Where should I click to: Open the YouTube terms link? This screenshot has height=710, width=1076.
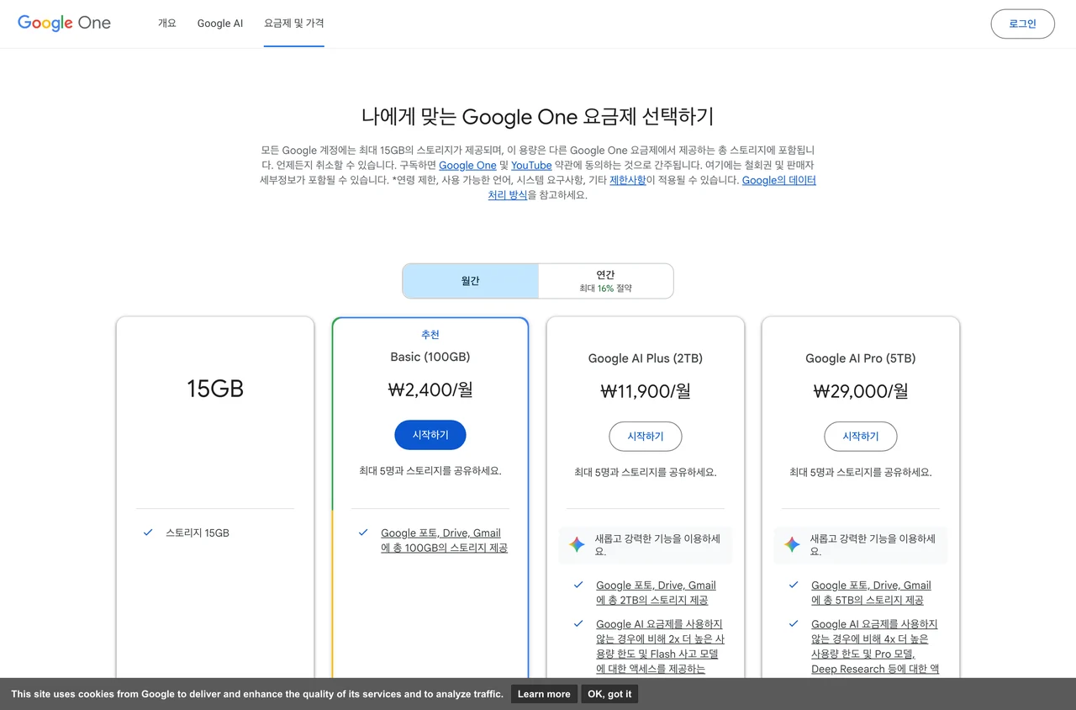click(531, 166)
